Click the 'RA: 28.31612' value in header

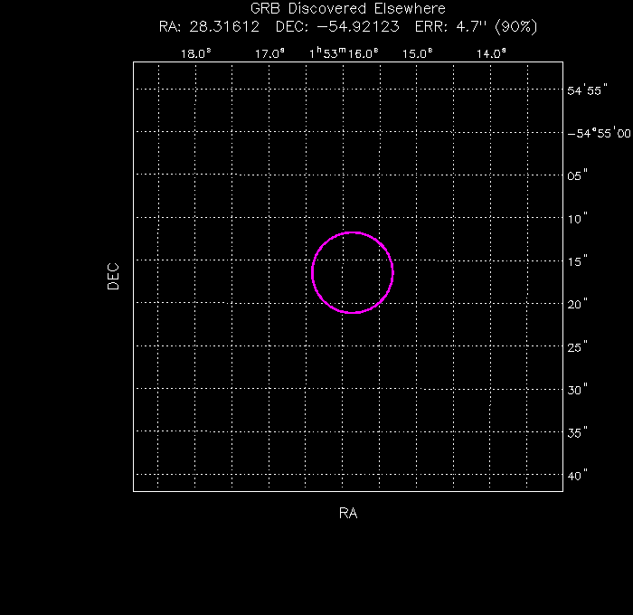click(x=209, y=26)
